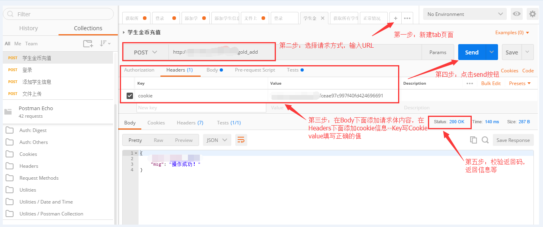Select 登录 request in the collection list
This screenshot has height=227, width=543.
58,70
